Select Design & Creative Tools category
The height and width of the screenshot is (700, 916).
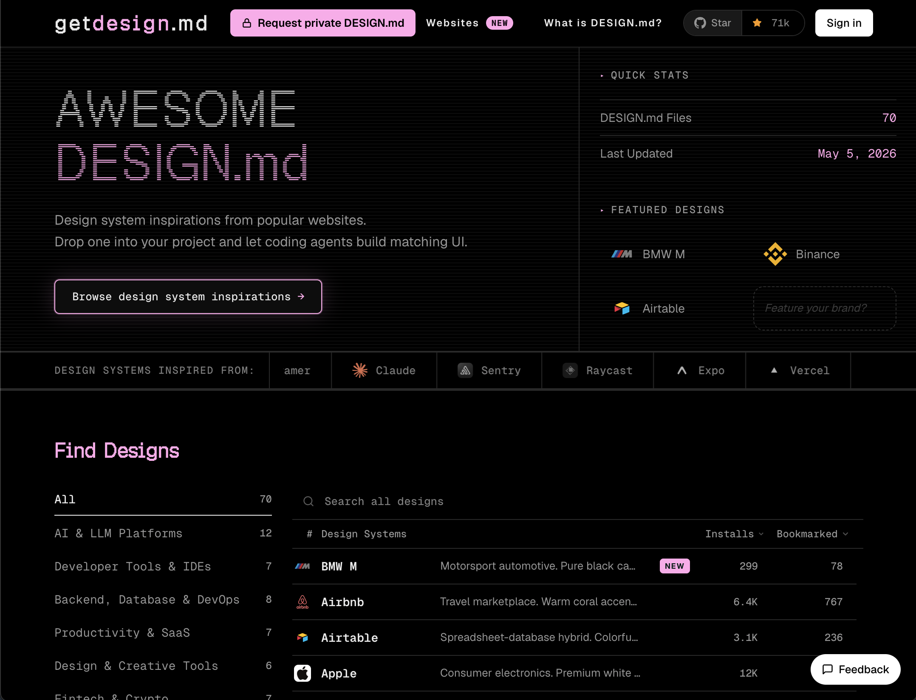(163, 666)
